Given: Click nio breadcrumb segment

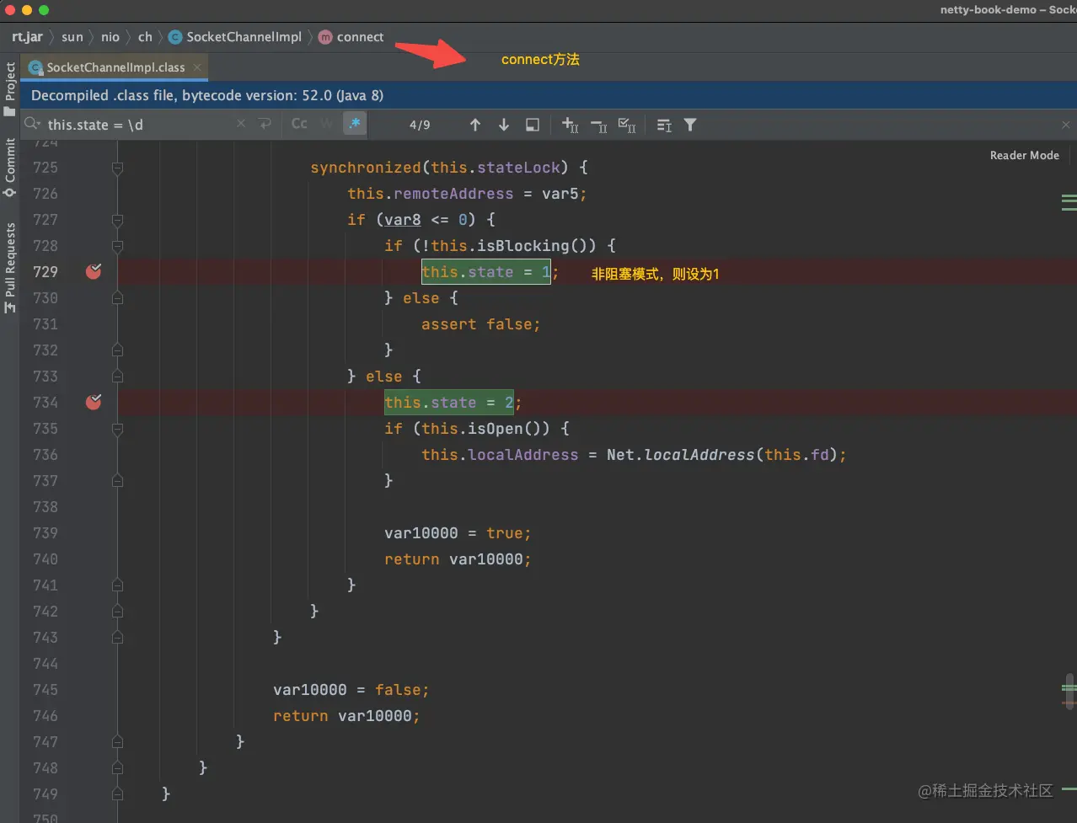Looking at the screenshot, I should [110, 37].
